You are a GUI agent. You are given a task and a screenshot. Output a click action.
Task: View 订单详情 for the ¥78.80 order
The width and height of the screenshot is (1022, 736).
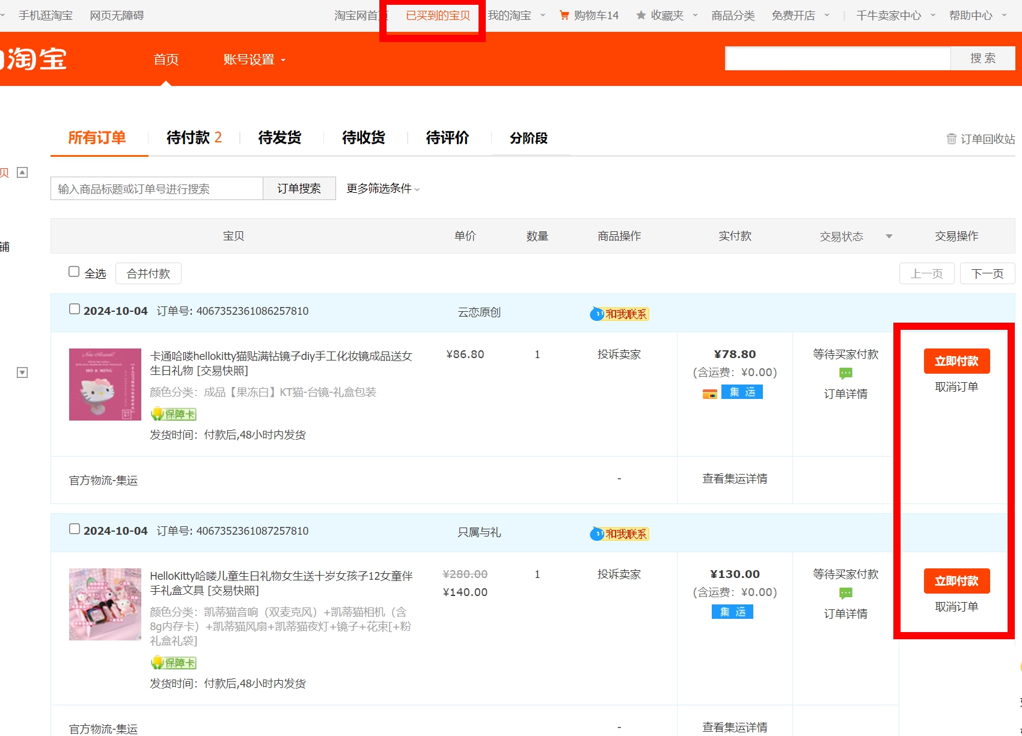[846, 394]
